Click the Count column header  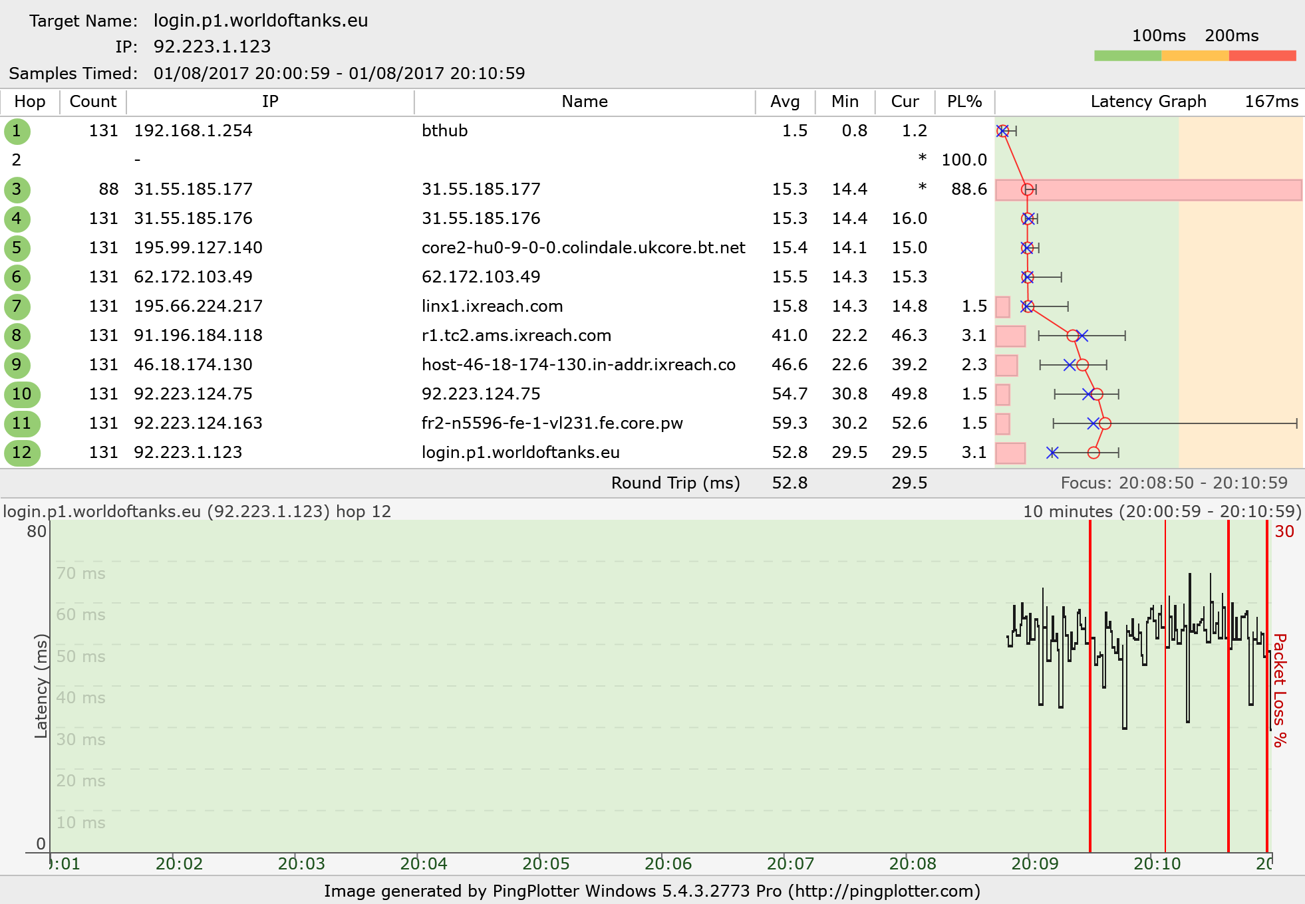[x=93, y=102]
